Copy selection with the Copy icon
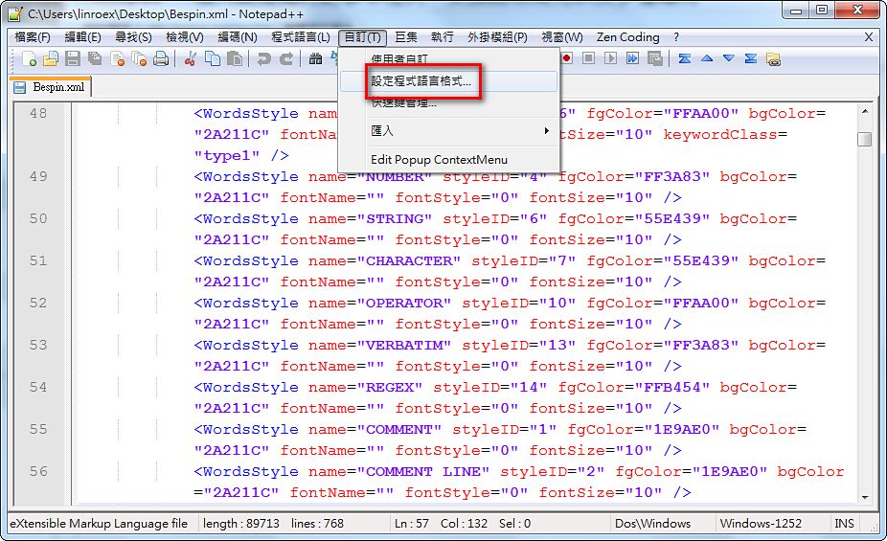The width and height of the screenshot is (887, 541). 212,58
